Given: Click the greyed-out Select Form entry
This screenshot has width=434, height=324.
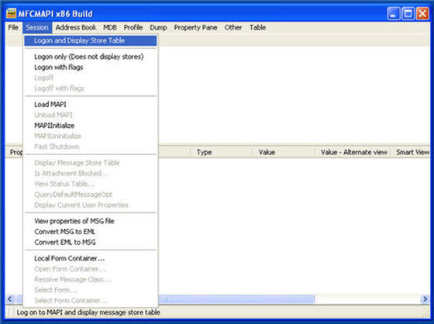Looking at the screenshot, I should (91, 290).
